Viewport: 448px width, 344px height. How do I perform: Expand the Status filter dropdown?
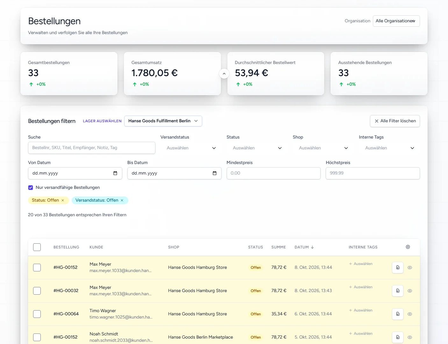click(x=257, y=148)
